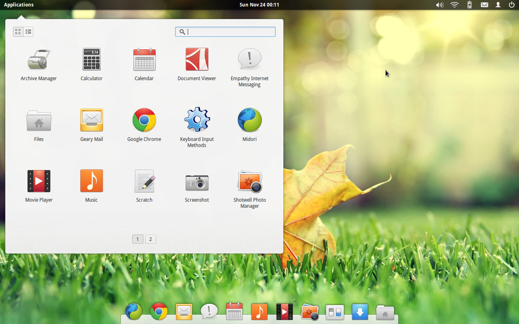This screenshot has width=519, height=324.
Task: Launch the Calculator app
Action: coord(91,59)
